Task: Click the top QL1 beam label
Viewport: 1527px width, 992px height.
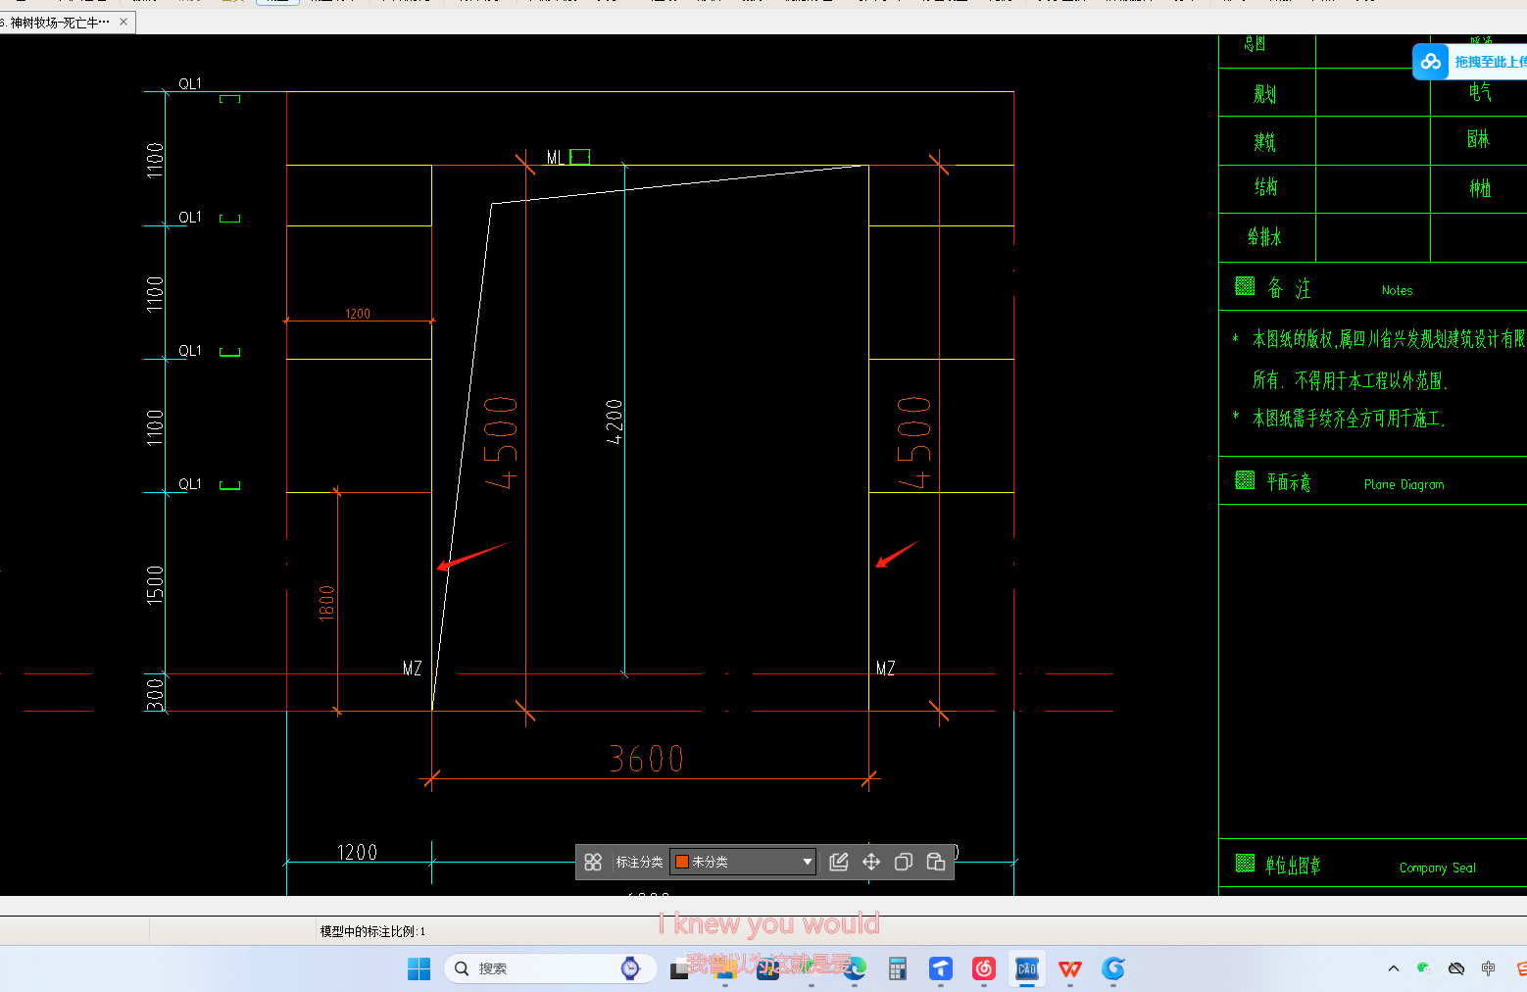Action: tap(190, 83)
